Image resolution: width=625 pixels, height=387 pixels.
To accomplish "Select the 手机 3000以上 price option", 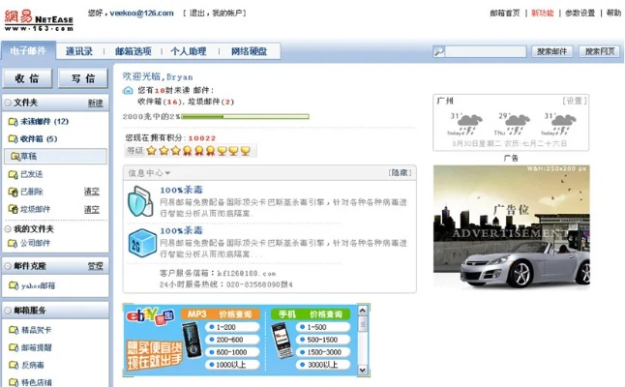I will click(x=323, y=365).
